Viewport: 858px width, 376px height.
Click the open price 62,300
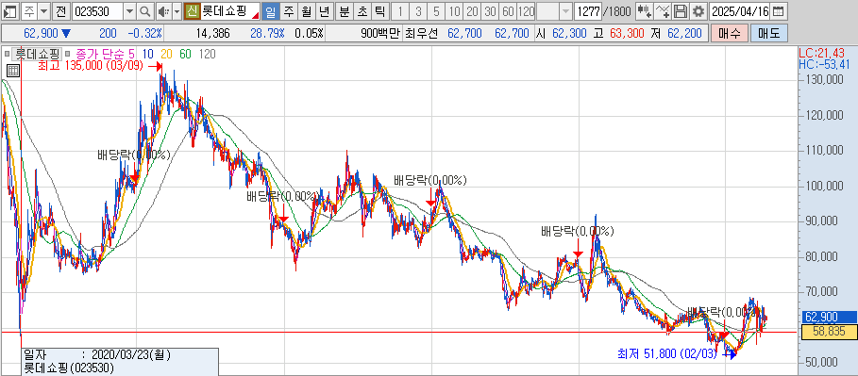point(569,33)
